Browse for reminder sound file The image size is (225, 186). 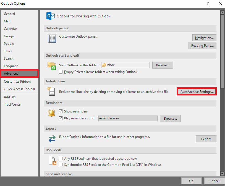pos(170,118)
